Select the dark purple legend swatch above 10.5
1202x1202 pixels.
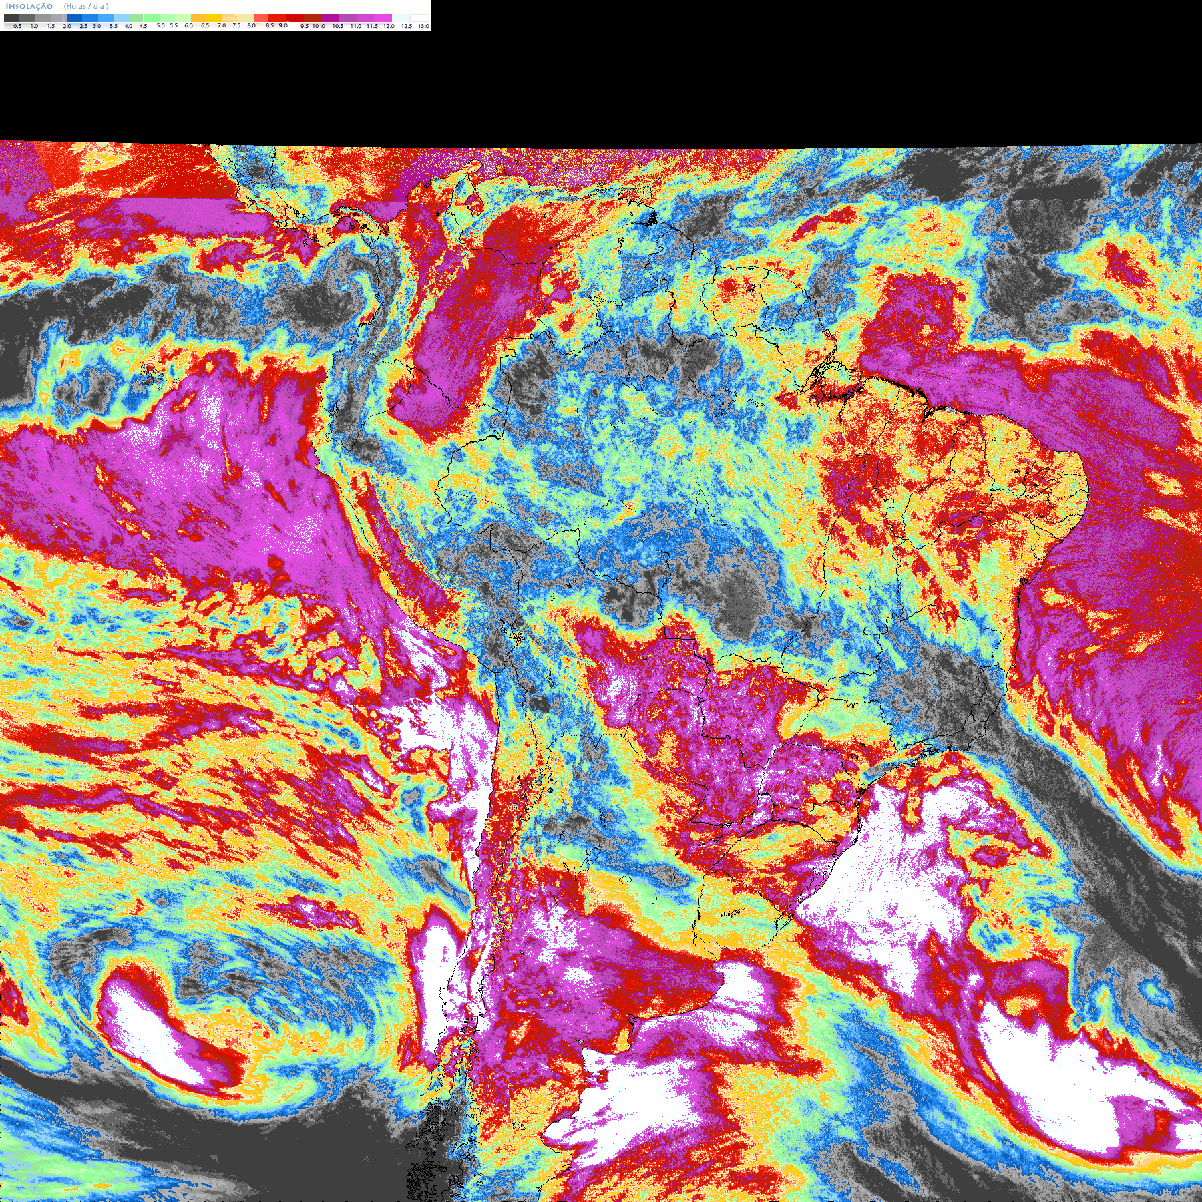pos(330,18)
